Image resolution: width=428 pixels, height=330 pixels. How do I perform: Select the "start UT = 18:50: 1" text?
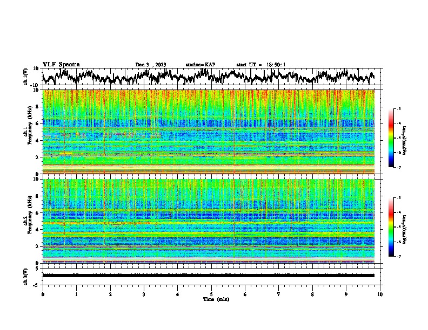click(261, 65)
